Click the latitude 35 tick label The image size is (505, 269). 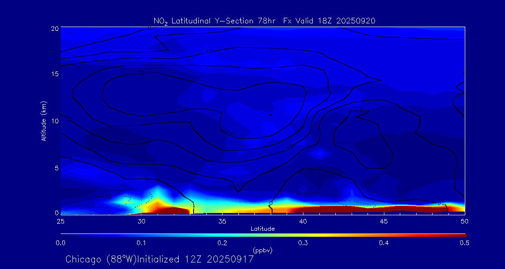click(x=222, y=221)
